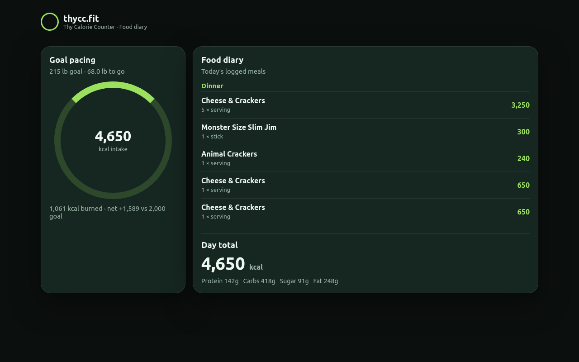Click the green circle logo icon
This screenshot has width=579, height=362.
click(50, 22)
